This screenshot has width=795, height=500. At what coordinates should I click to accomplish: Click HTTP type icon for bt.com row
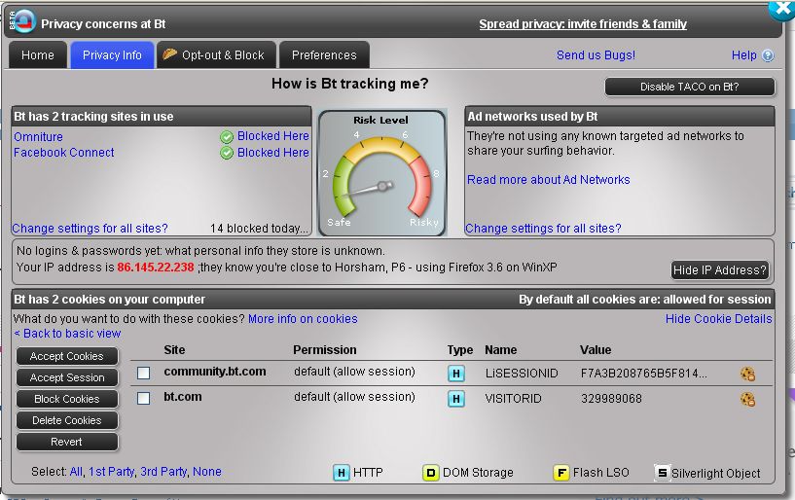click(x=455, y=399)
